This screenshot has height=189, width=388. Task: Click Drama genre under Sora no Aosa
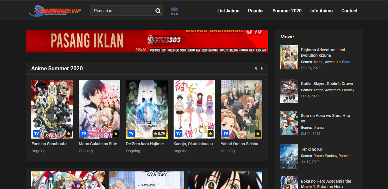click(x=319, y=128)
